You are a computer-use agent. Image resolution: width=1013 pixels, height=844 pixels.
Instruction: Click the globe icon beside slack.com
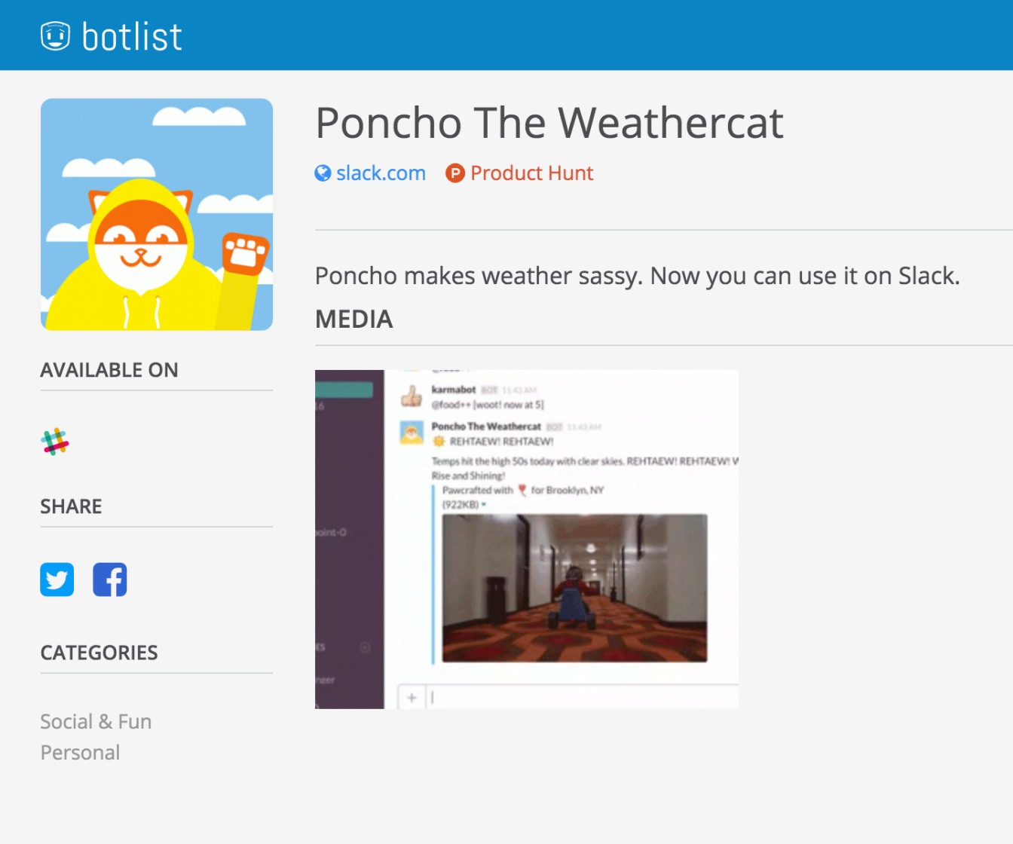coord(323,173)
